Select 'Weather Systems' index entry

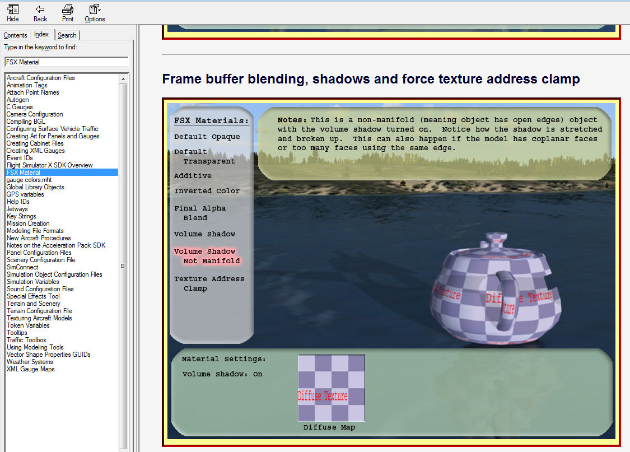coord(30,362)
